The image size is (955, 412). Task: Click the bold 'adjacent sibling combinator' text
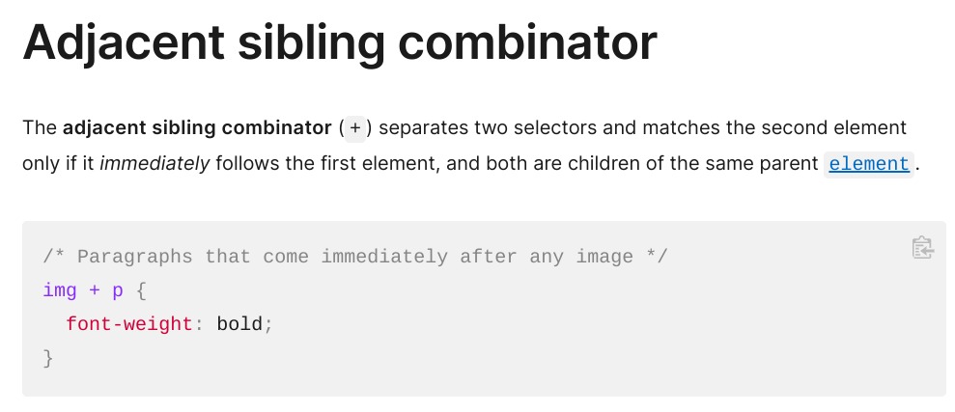coord(197,128)
